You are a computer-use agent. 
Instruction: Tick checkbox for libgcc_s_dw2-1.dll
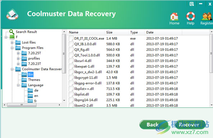pos(71,72)
